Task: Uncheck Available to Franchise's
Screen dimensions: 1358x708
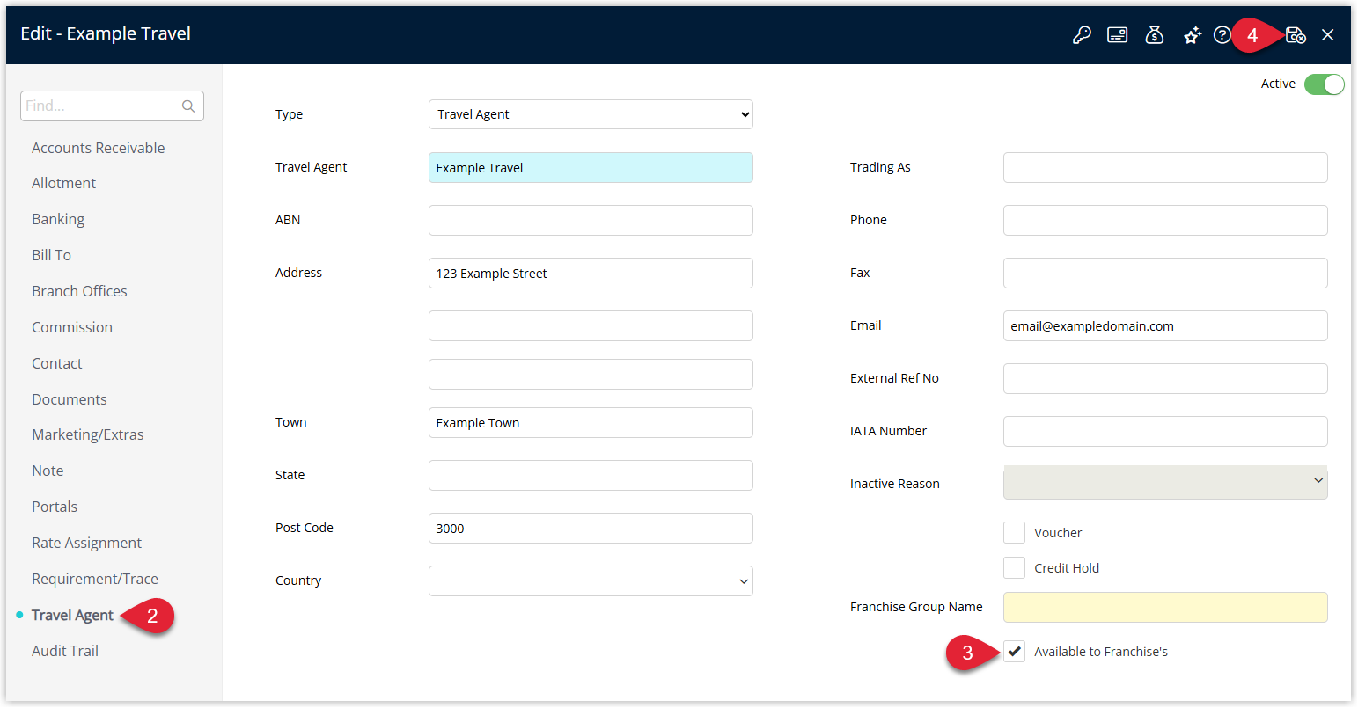Action: tap(1015, 652)
